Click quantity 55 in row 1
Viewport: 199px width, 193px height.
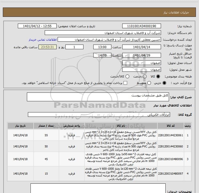click(46, 135)
